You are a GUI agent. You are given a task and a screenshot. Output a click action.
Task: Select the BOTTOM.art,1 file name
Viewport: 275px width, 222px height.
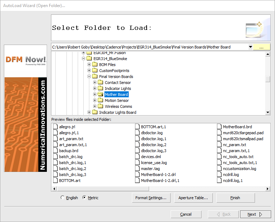pos(153,127)
